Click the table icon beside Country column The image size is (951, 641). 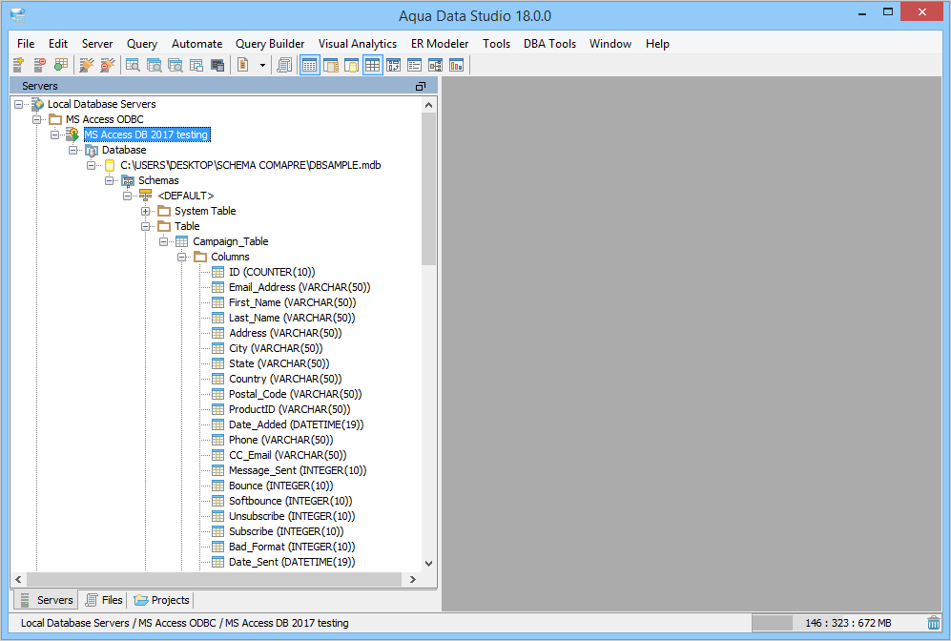click(x=217, y=379)
